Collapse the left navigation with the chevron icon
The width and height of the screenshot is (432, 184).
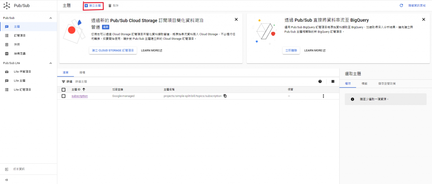7,180
